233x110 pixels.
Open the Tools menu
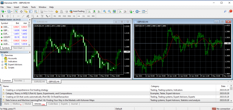[33, 7]
